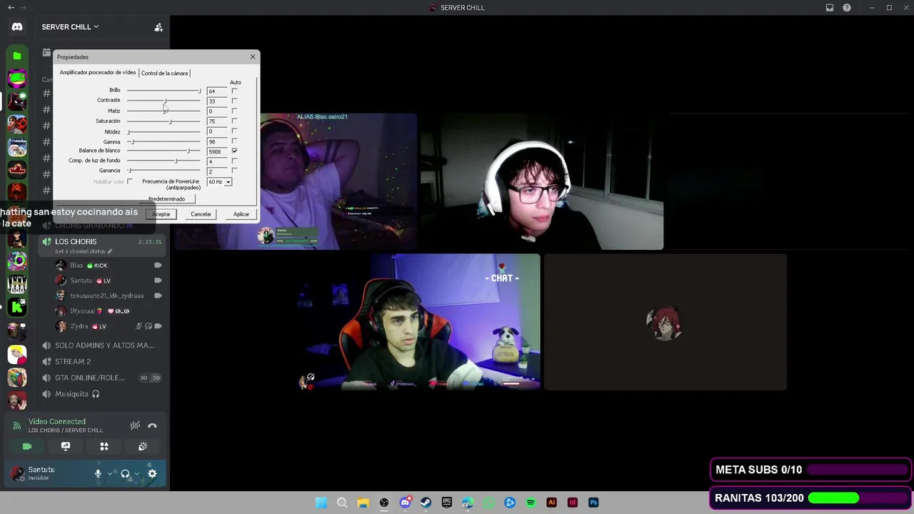Focus the webcam tile with white headphones
This screenshot has height=514, width=914.
(x=541, y=181)
